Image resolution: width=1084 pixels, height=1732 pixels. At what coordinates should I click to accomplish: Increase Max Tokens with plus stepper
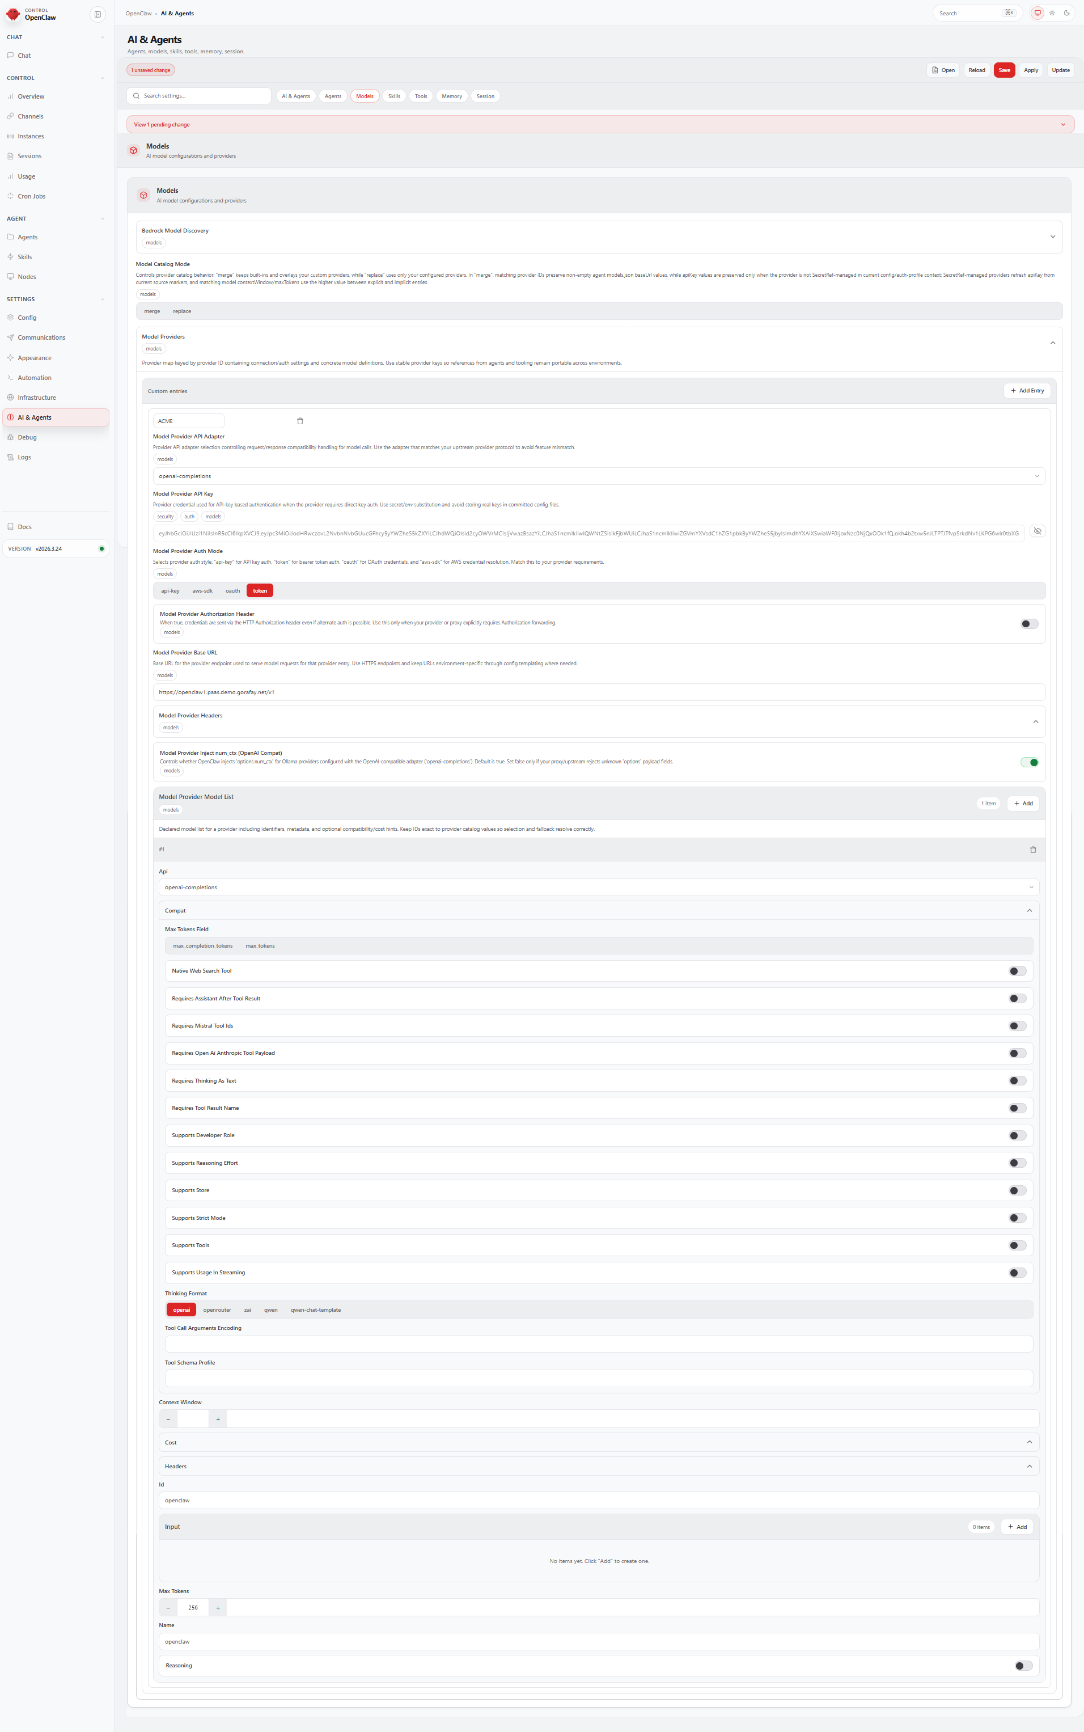coord(218,1608)
